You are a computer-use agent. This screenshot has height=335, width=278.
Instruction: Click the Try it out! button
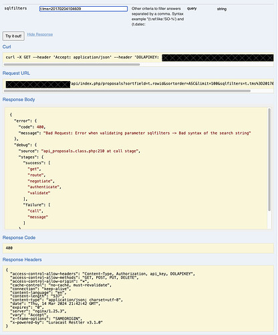(13, 36)
